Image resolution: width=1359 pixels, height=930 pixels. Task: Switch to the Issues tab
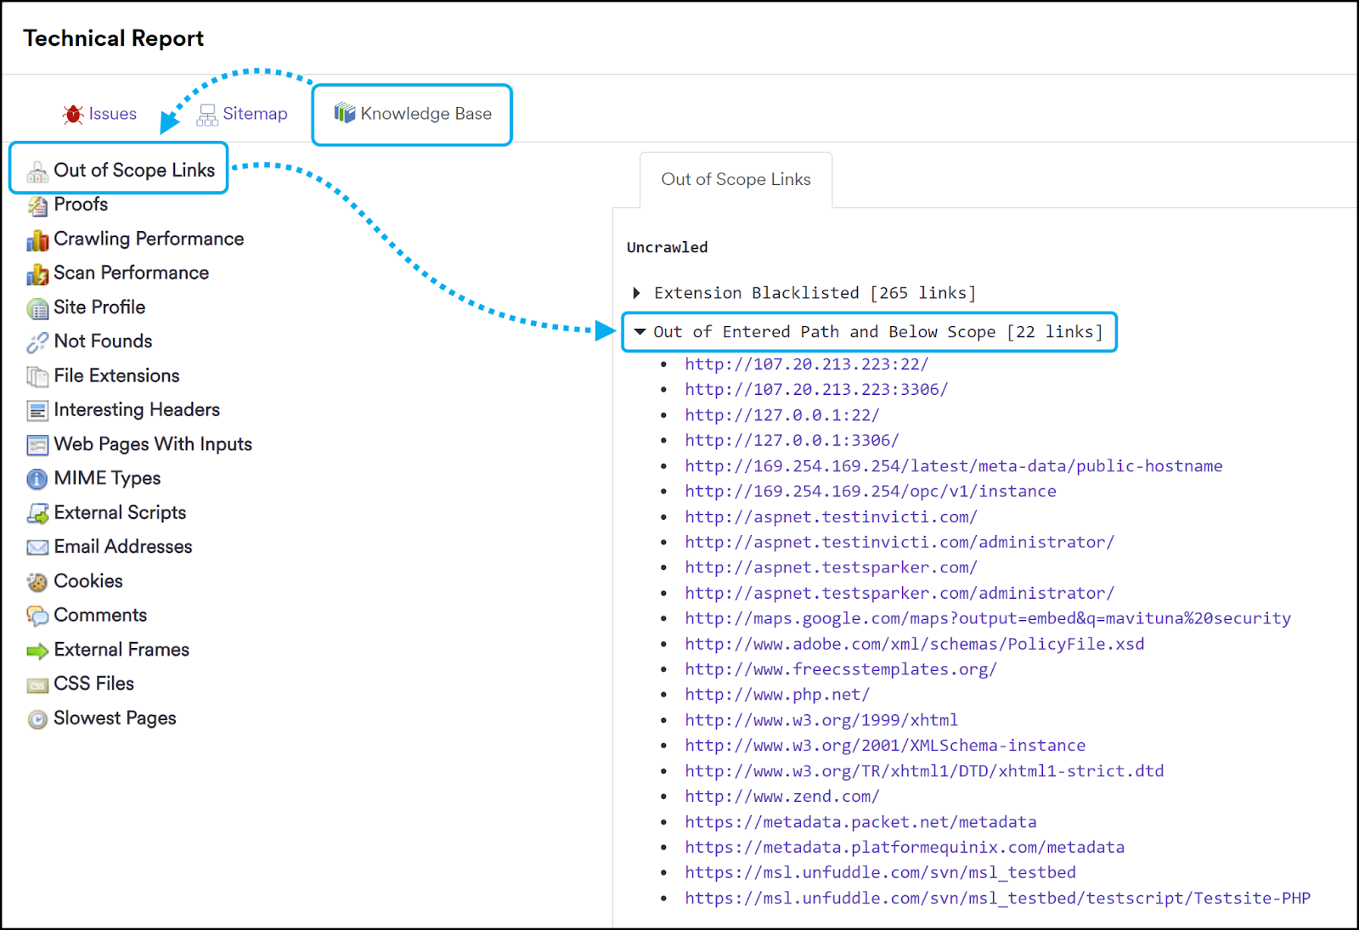tap(112, 114)
